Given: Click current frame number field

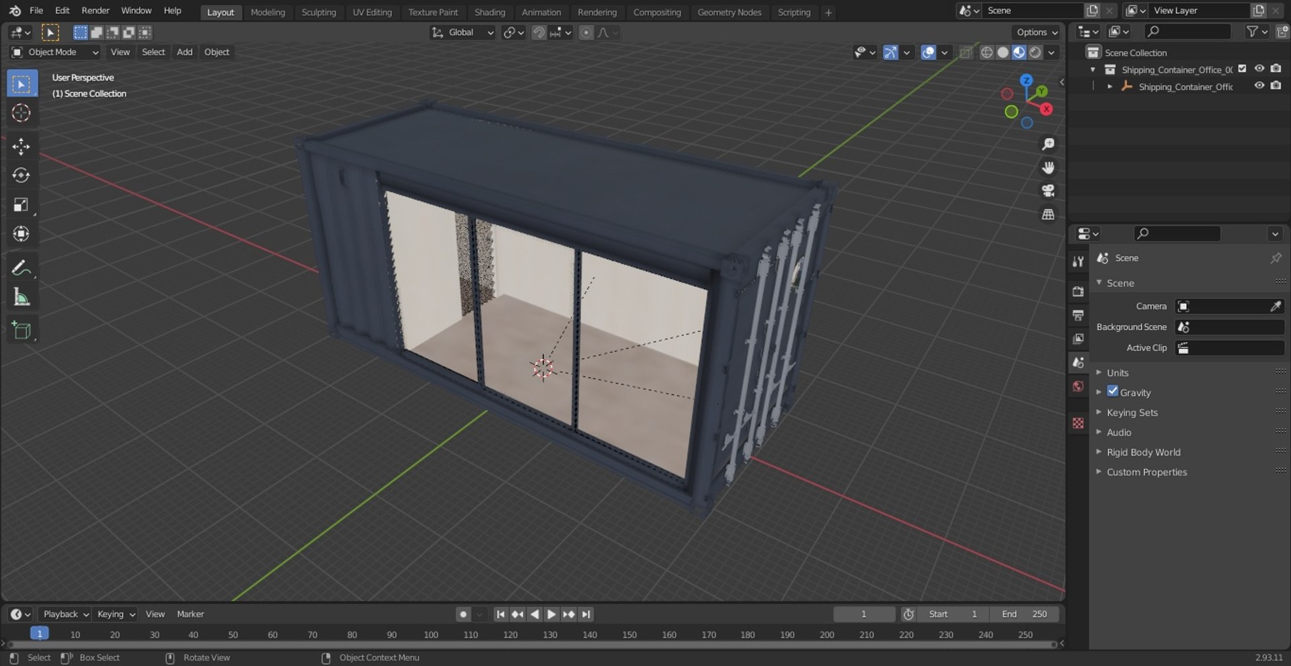Looking at the screenshot, I should [864, 614].
